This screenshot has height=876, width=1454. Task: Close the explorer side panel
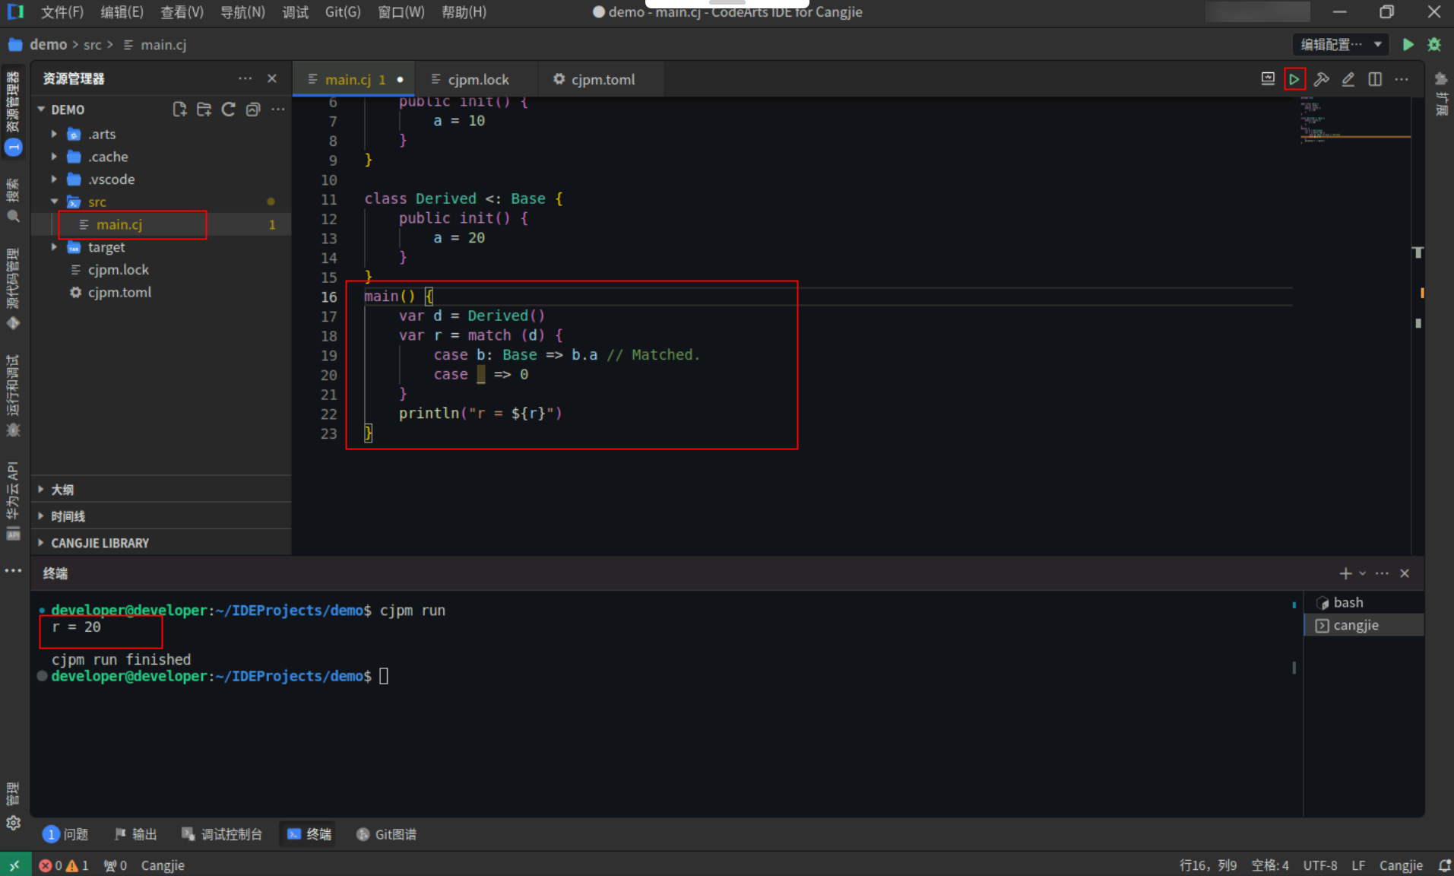point(272,78)
